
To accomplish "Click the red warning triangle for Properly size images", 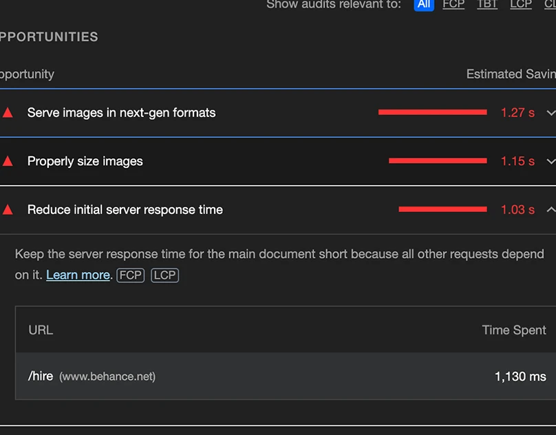I will point(8,161).
